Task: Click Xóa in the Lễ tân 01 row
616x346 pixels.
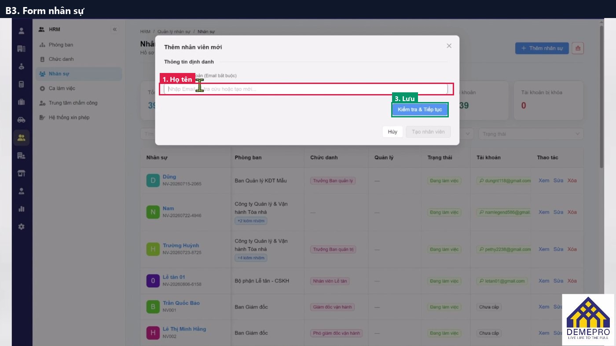Action: 572,280
